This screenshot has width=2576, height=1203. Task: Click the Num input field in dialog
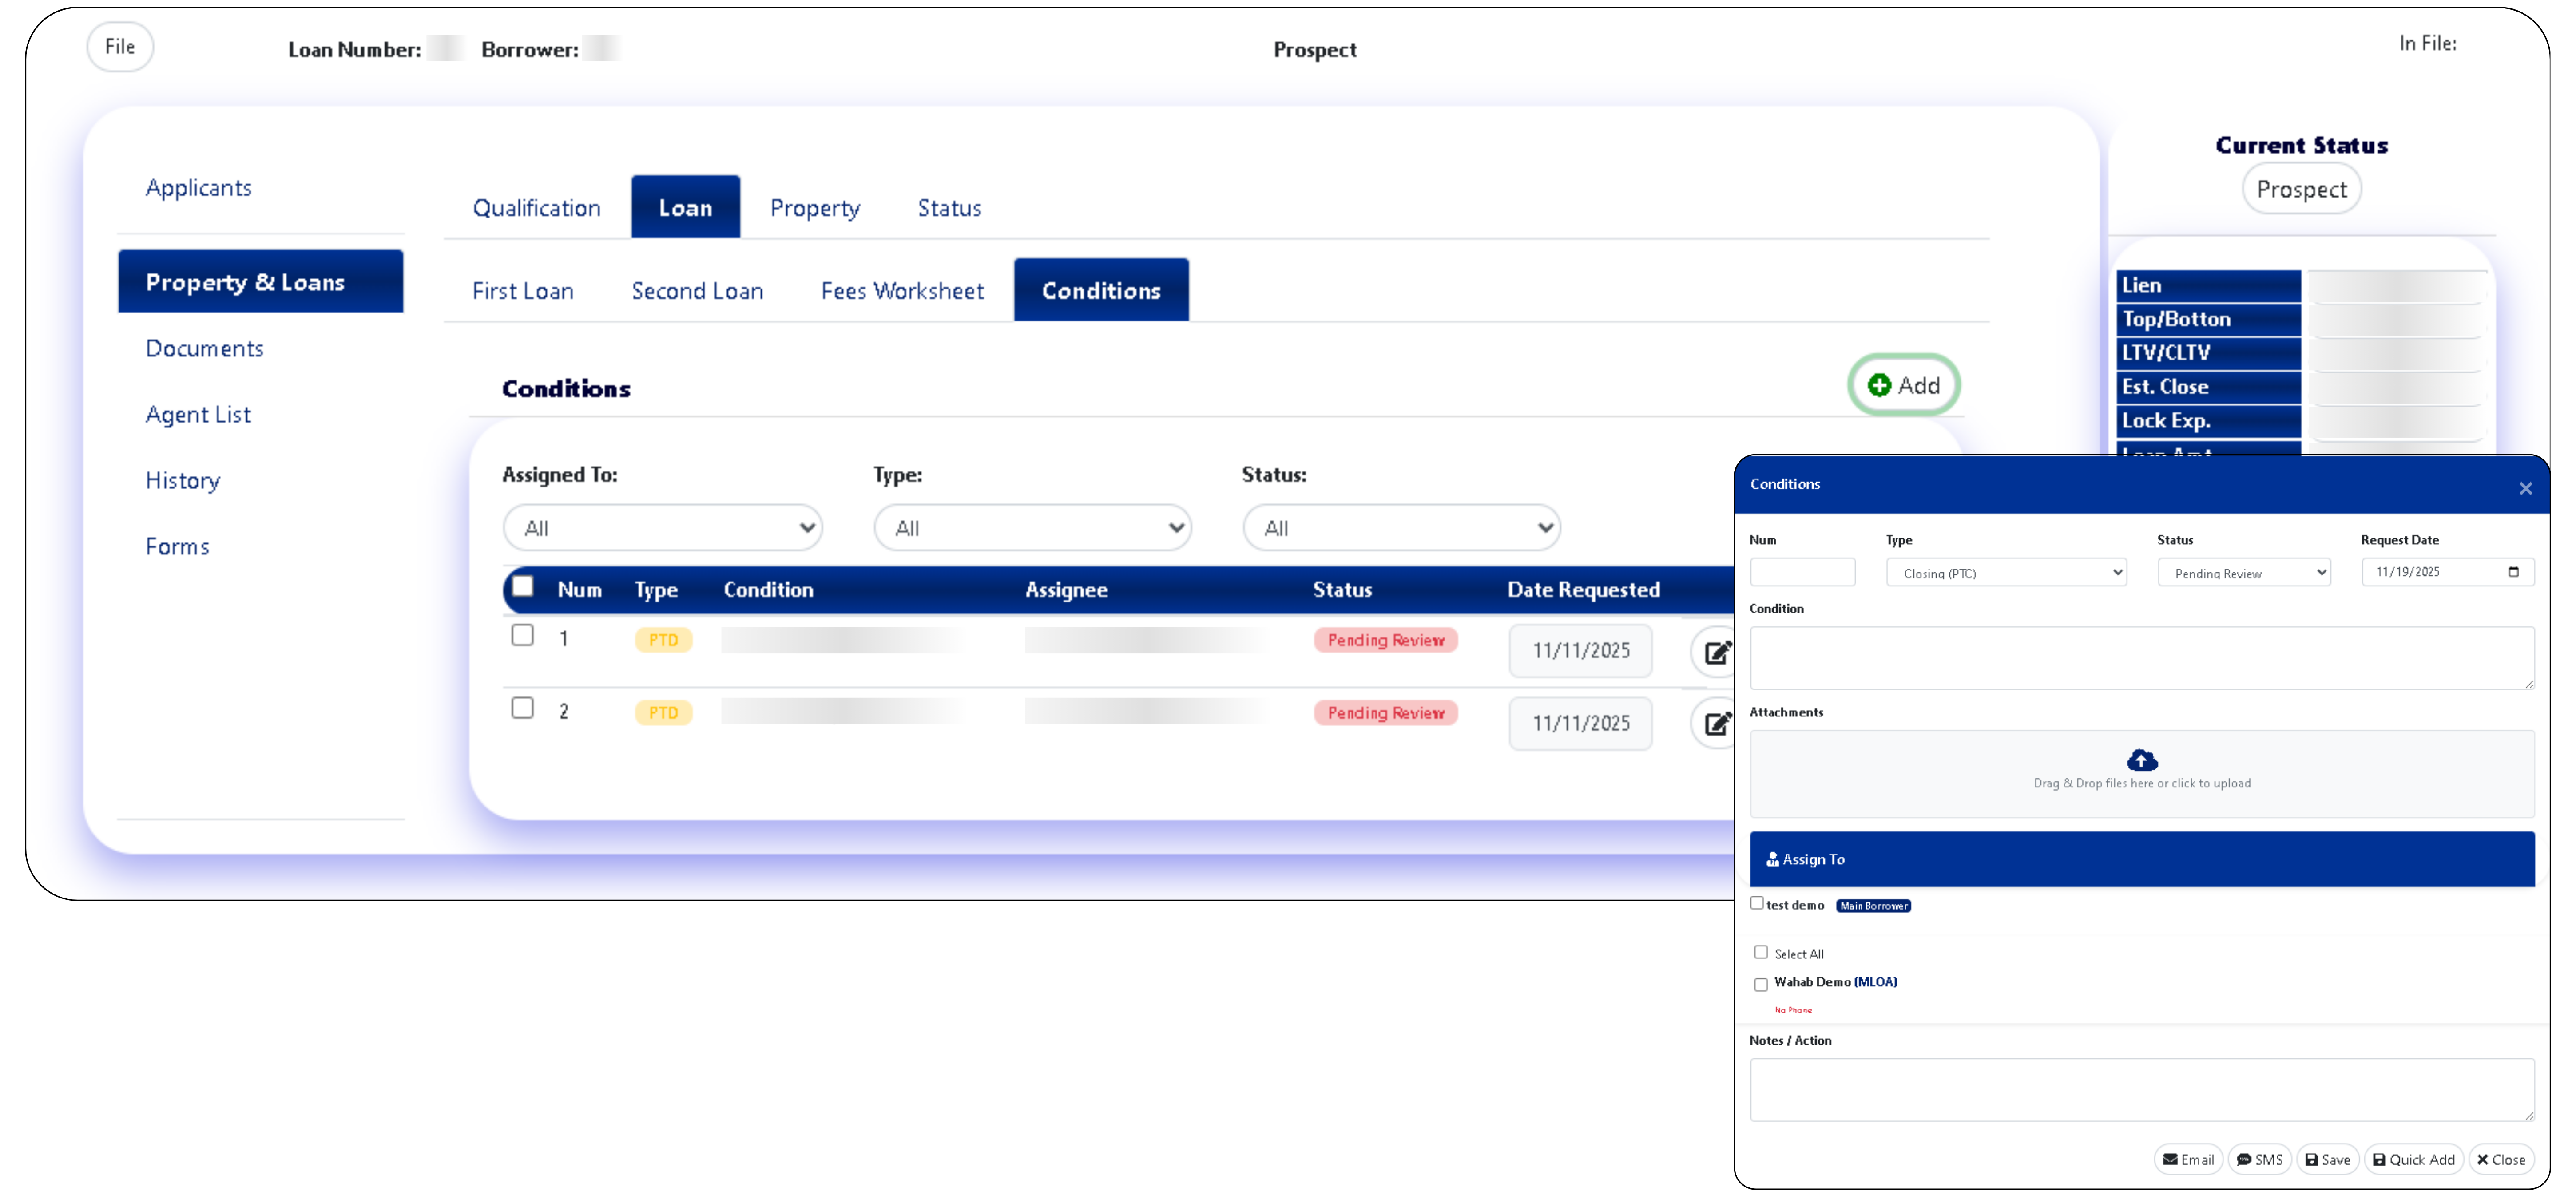coord(1802,572)
